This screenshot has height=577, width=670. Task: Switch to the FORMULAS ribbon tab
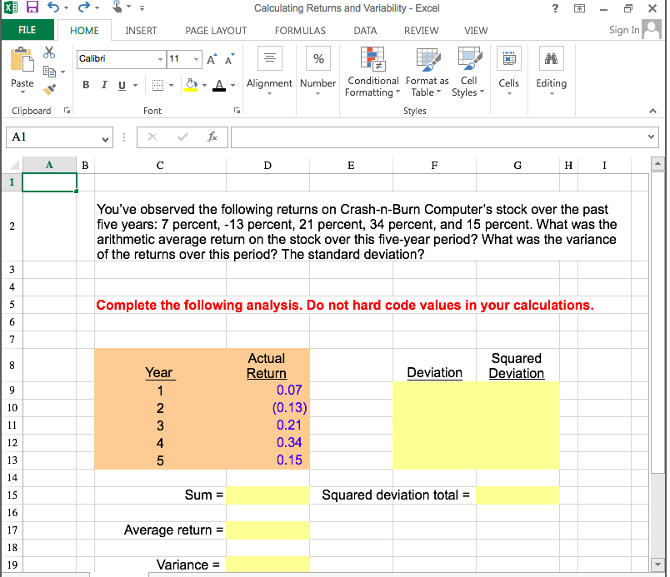(300, 30)
